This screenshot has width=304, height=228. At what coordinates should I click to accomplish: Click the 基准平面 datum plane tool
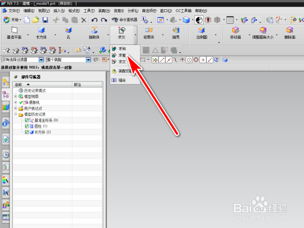[x=14, y=33]
